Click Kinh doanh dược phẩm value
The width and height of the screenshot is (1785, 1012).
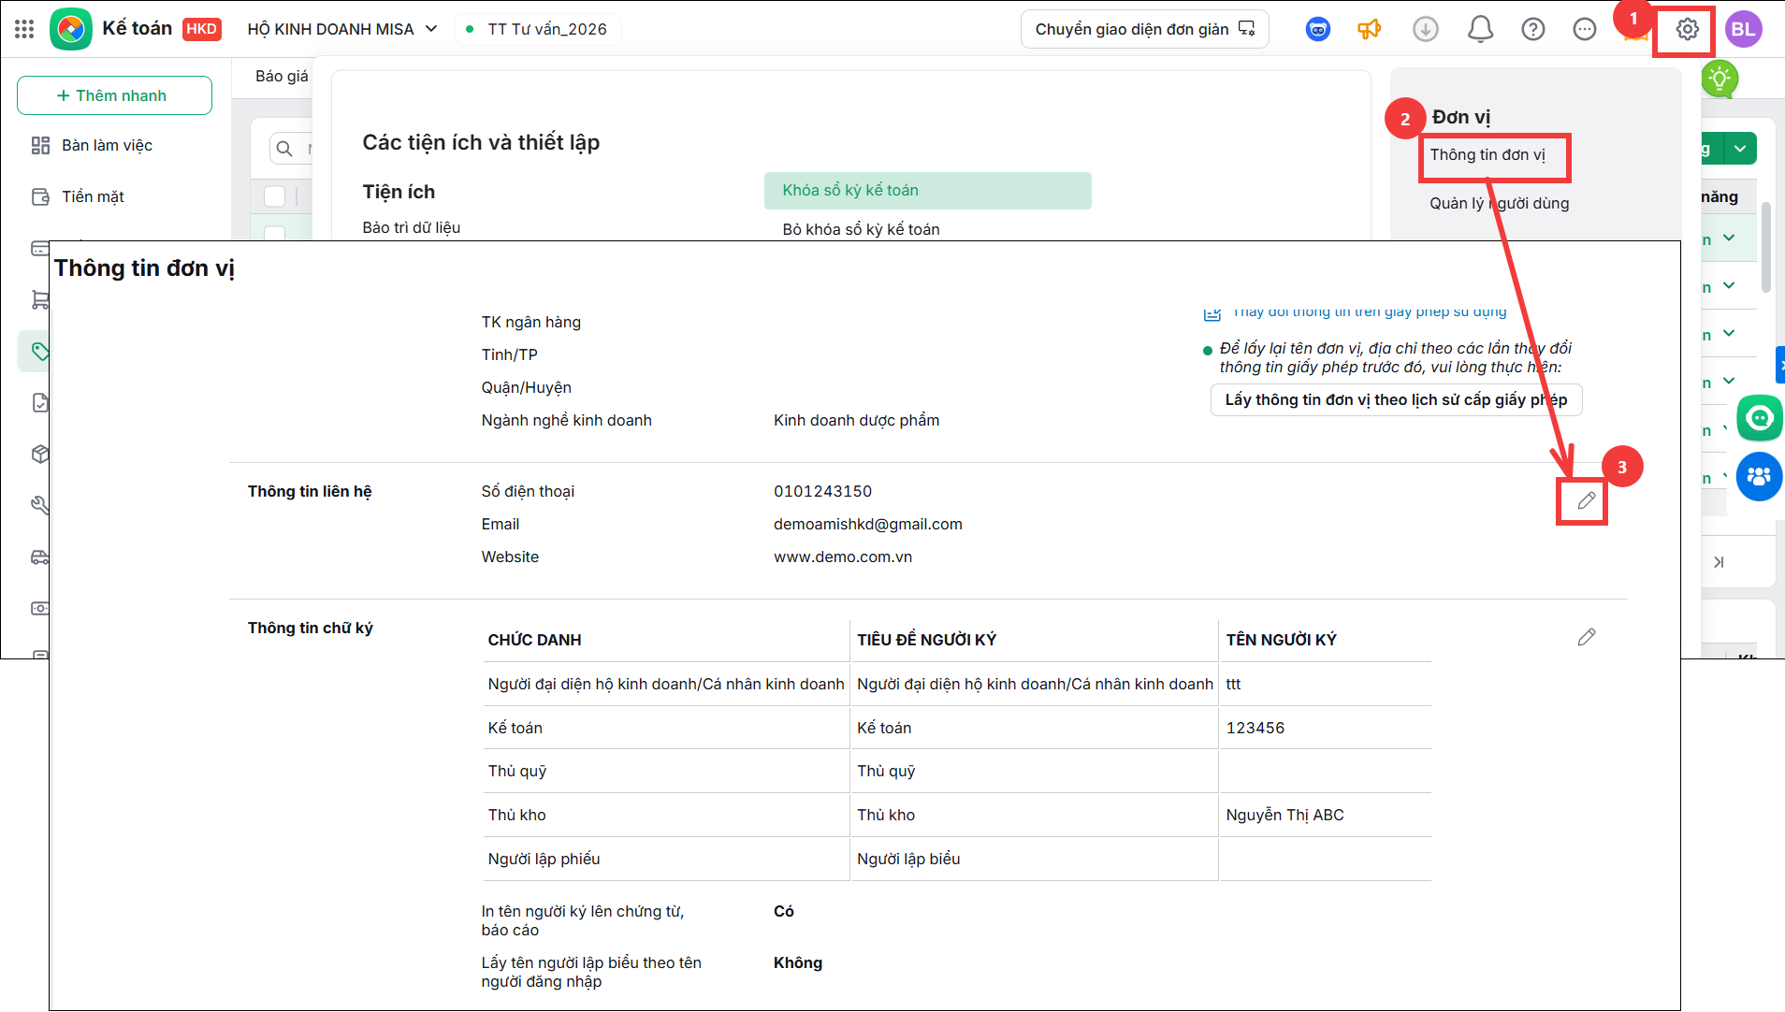(856, 420)
